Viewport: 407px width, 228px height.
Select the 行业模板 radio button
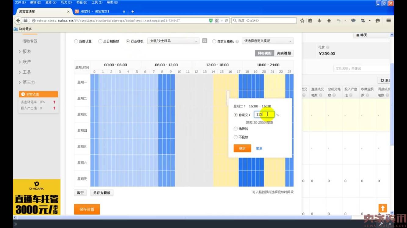point(128,41)
